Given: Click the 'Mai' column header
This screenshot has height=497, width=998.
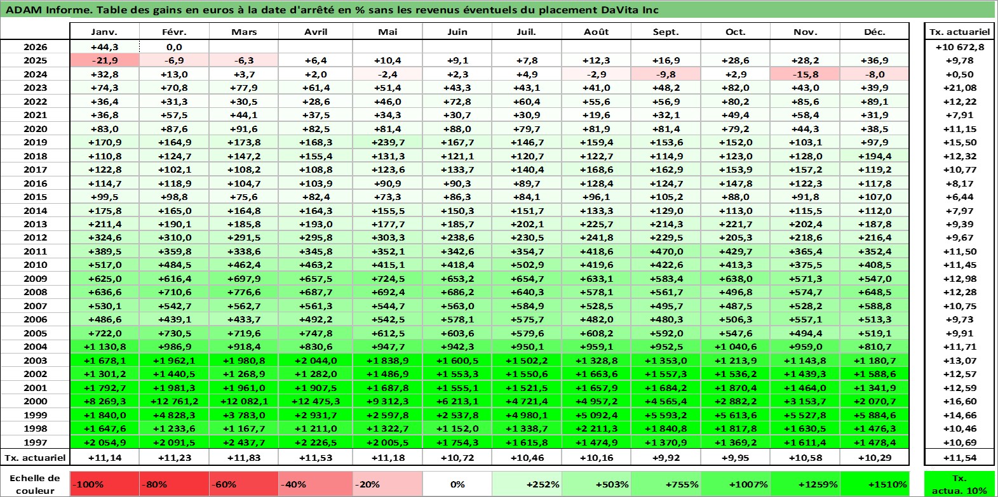Looking at the screenshot, I should [x=388, y=32].
